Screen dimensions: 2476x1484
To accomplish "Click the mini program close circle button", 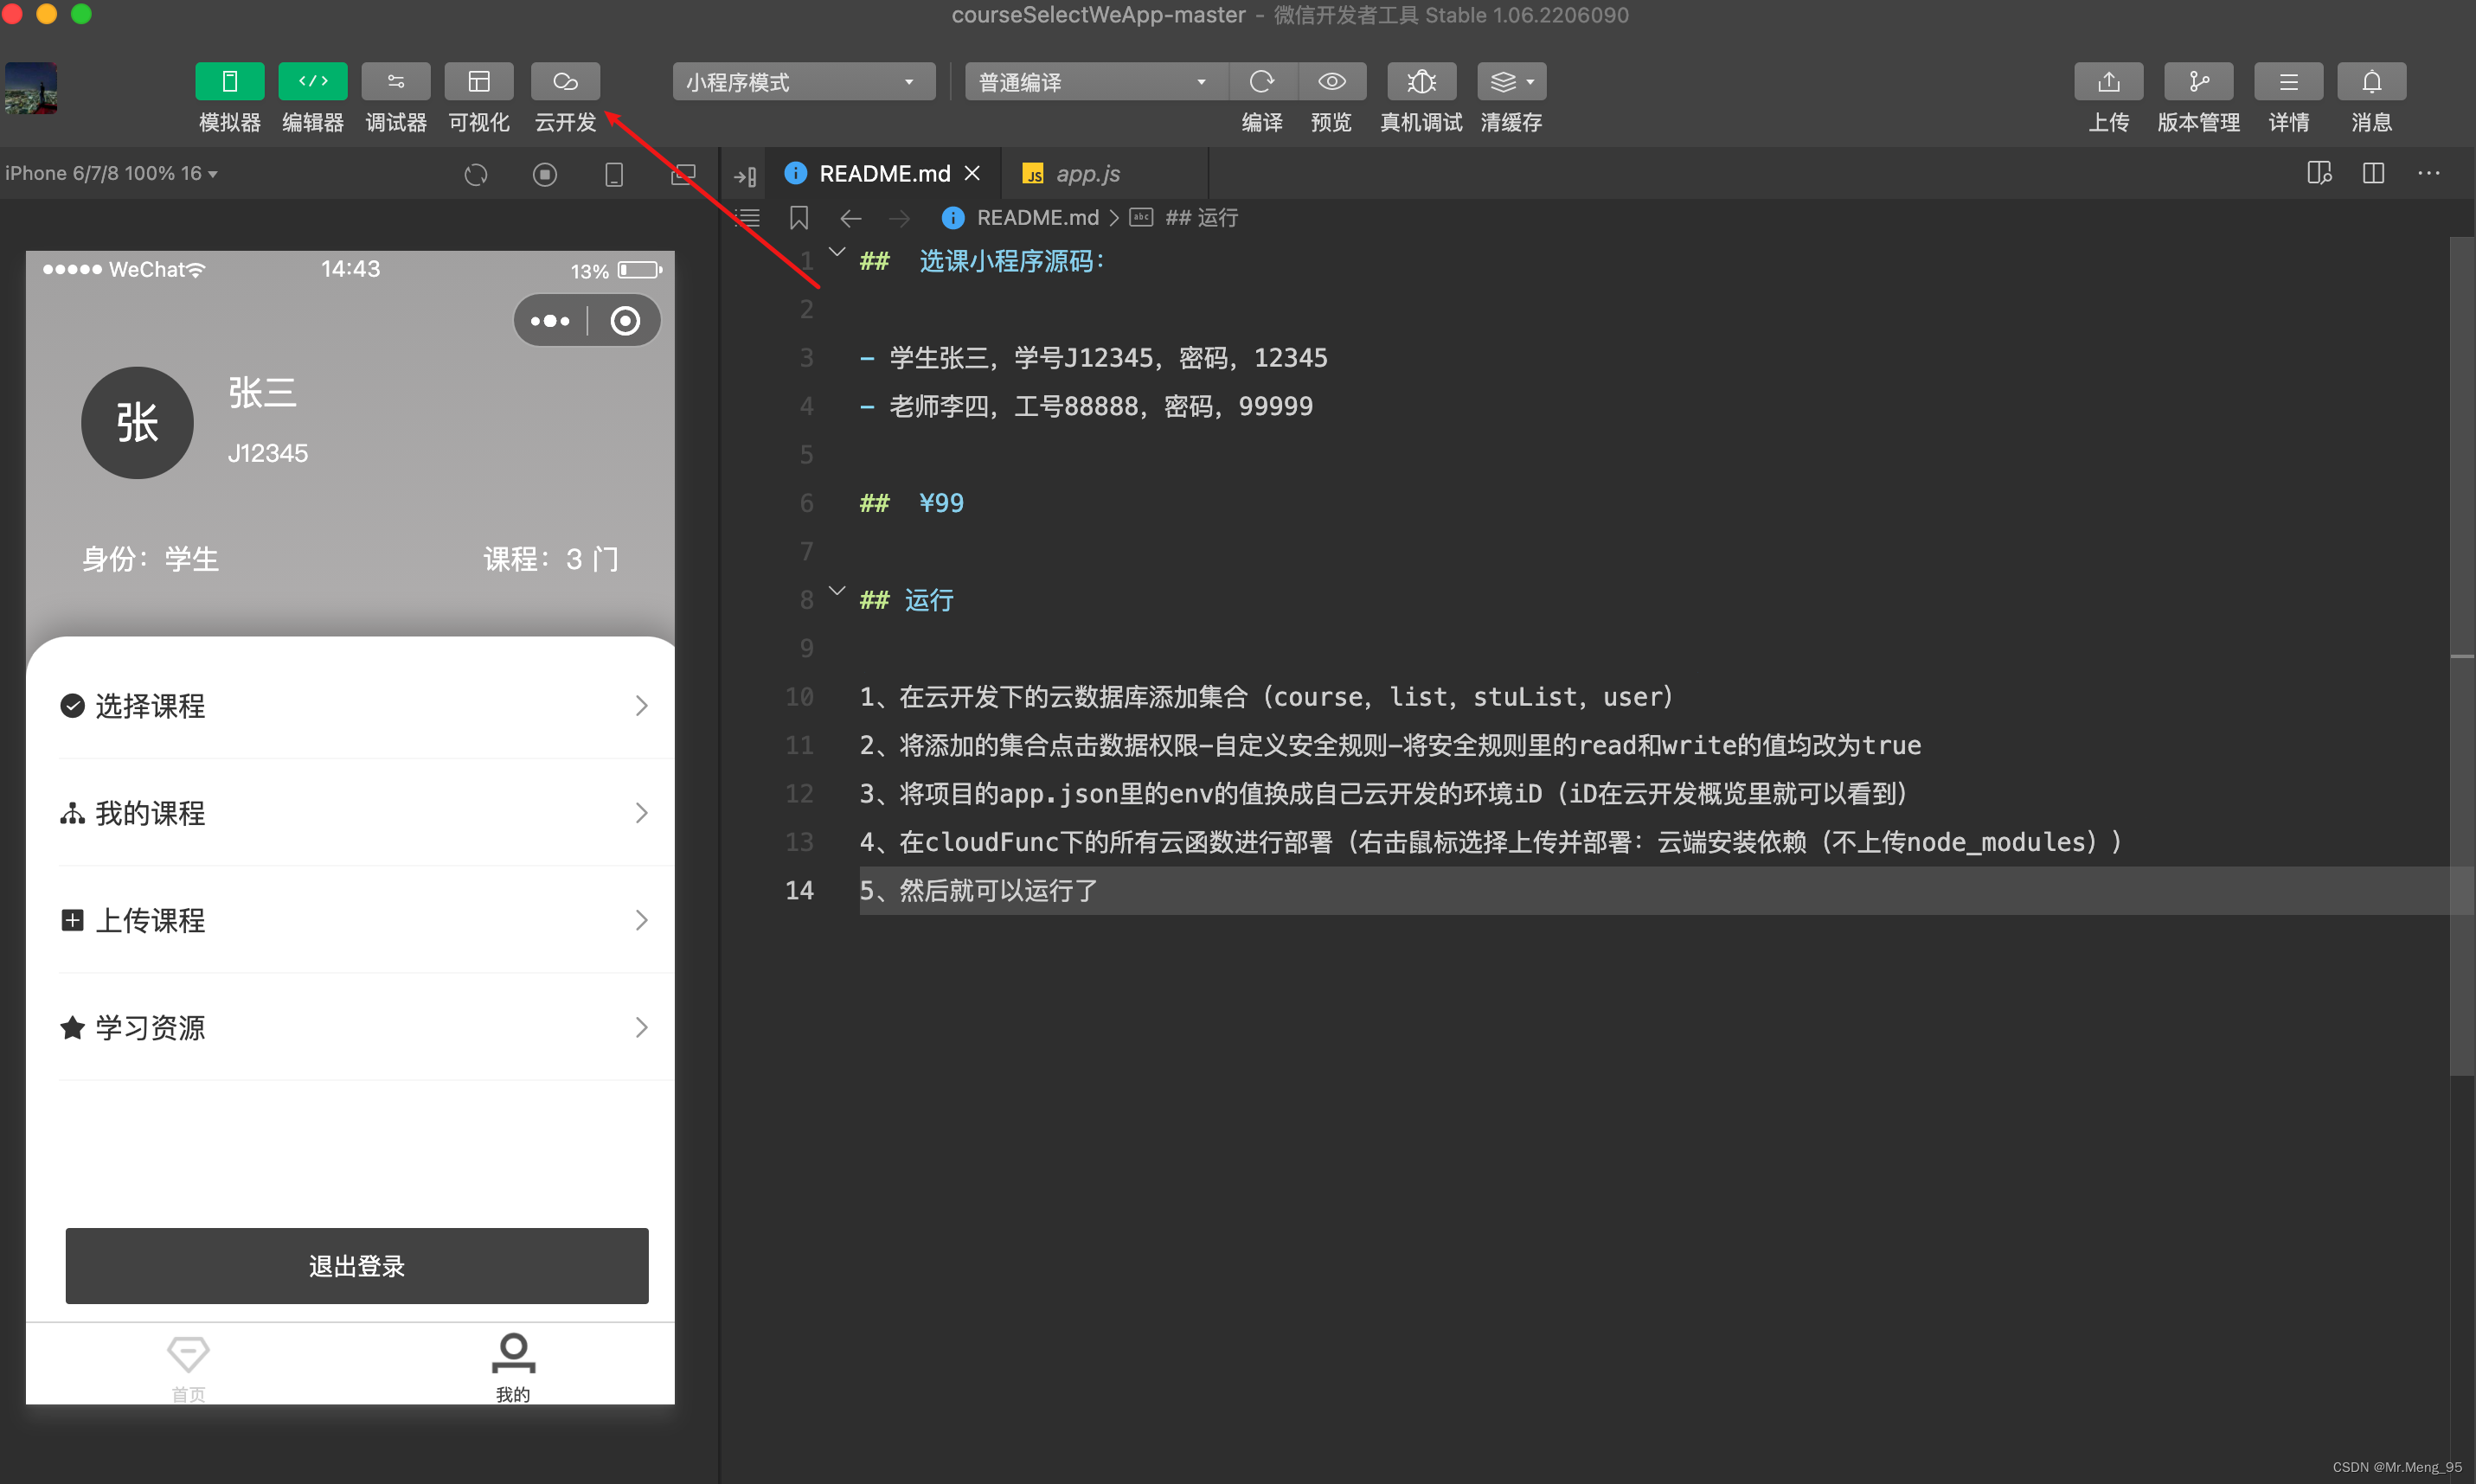I will point(625,321).
